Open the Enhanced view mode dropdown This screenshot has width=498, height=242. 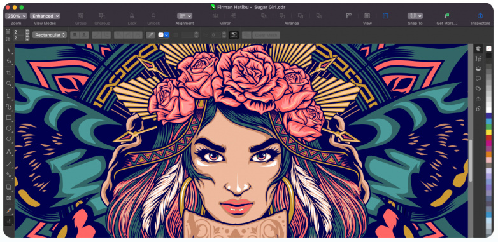(45, 16)
